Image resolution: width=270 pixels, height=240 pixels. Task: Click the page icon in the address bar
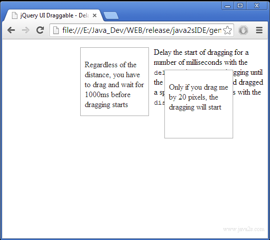point(56,30)
